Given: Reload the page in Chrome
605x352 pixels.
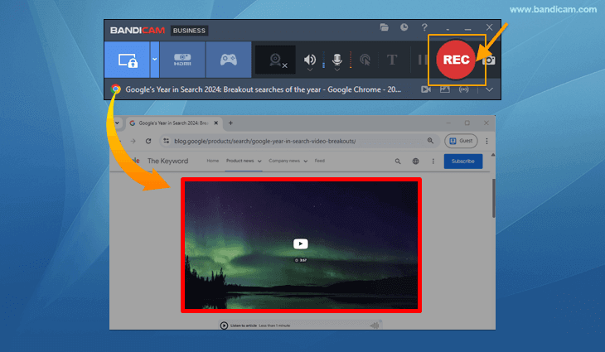Looking at the screenshot, I should pos(148,141).
